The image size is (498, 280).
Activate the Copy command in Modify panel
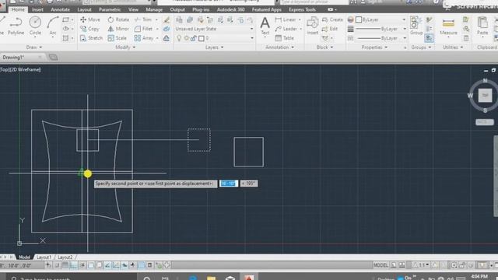(89, 29)
